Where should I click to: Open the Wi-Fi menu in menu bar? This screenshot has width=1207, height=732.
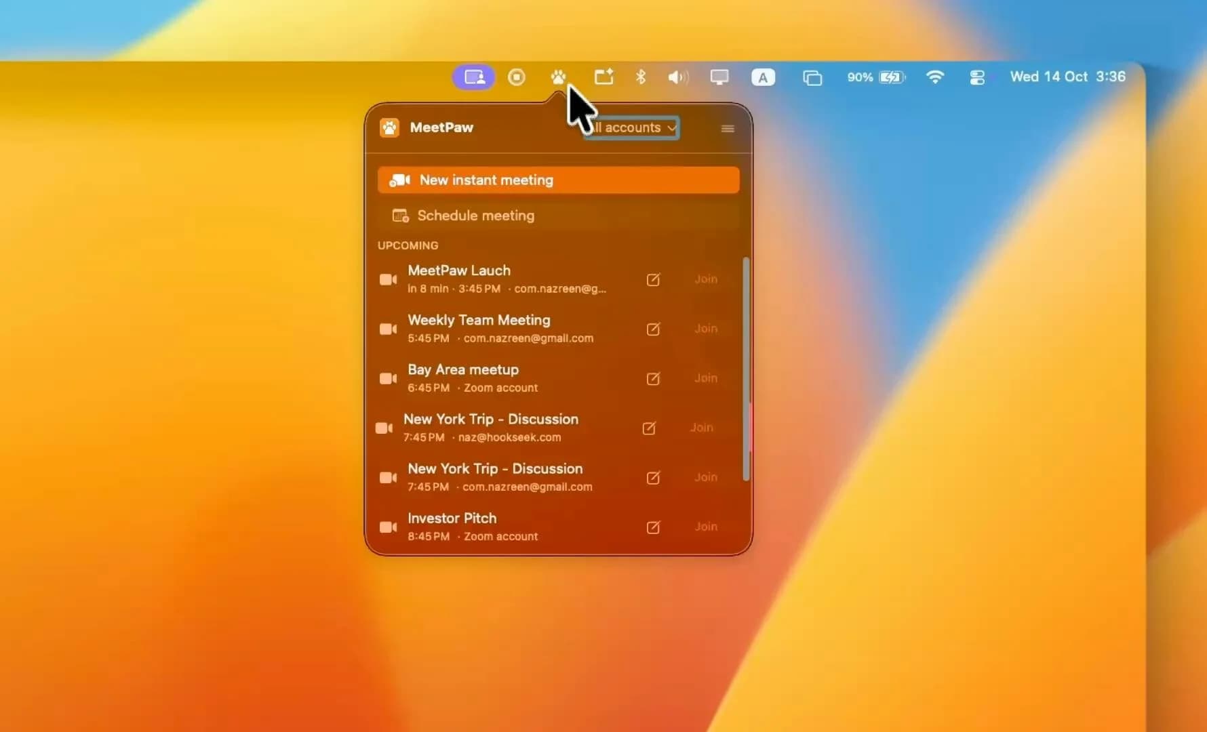click(x=935, y=77)
